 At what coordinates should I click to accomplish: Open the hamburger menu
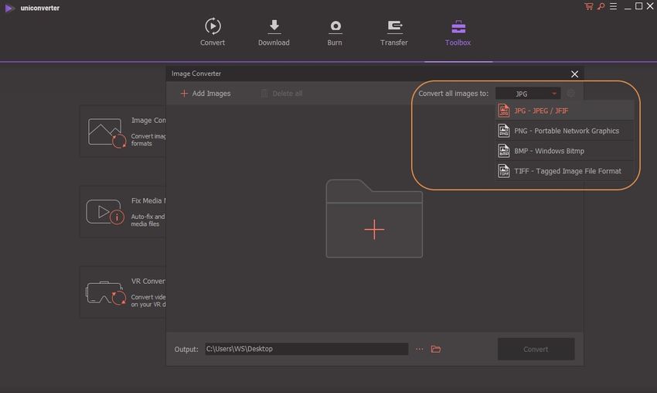click(612, 6)
